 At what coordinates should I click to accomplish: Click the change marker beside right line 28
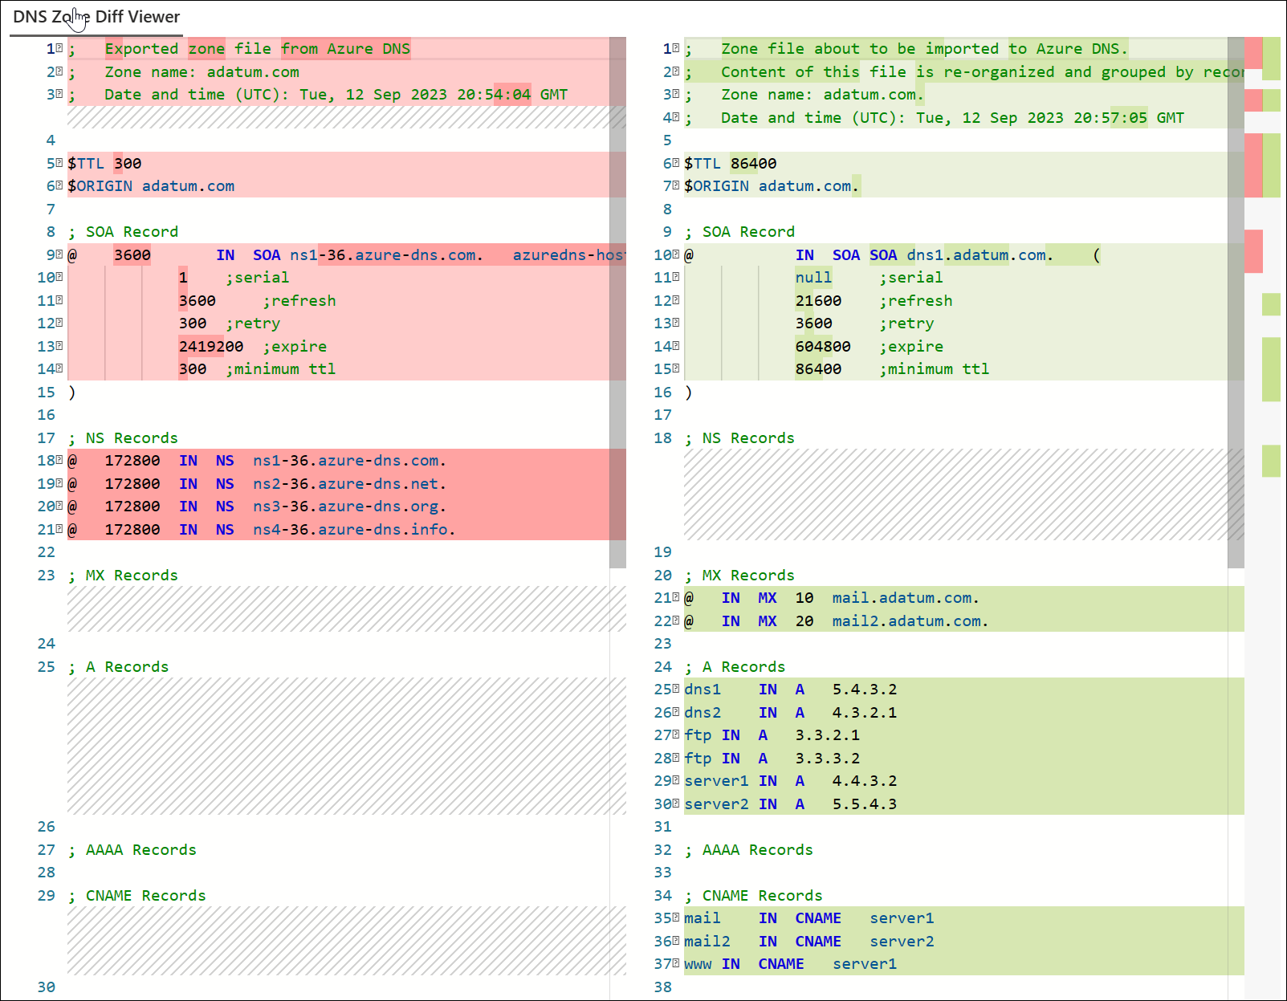pos(676,759)
